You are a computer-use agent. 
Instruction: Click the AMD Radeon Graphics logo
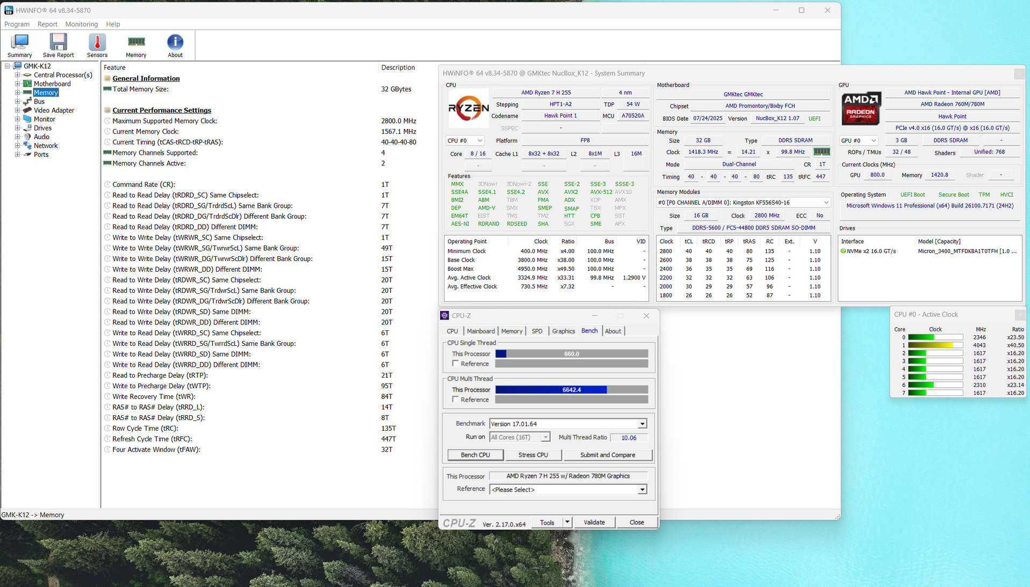click(861, 108)
